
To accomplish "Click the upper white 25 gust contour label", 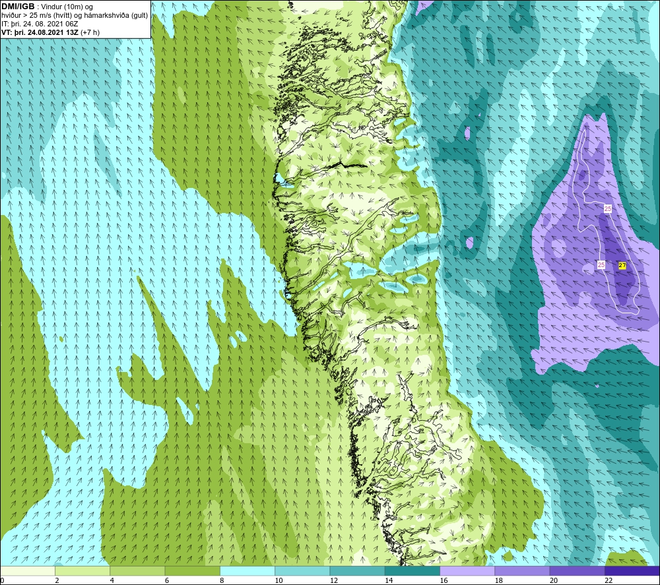I will [x=608, y=208].
